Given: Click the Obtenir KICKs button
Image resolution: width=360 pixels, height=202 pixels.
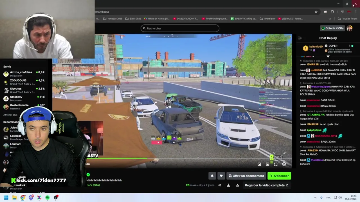Looking at the screenshot, I should click(332, 28).
